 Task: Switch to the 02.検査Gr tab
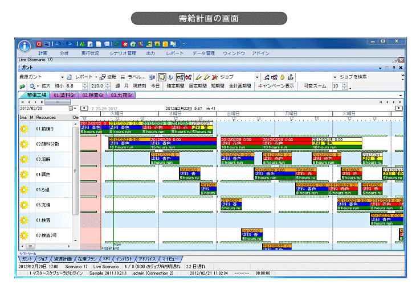tap(93, 95)
